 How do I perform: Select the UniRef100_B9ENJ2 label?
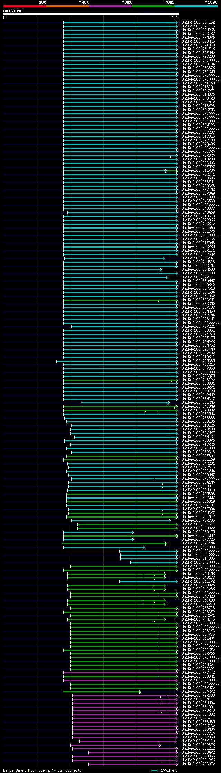point(198,102)
